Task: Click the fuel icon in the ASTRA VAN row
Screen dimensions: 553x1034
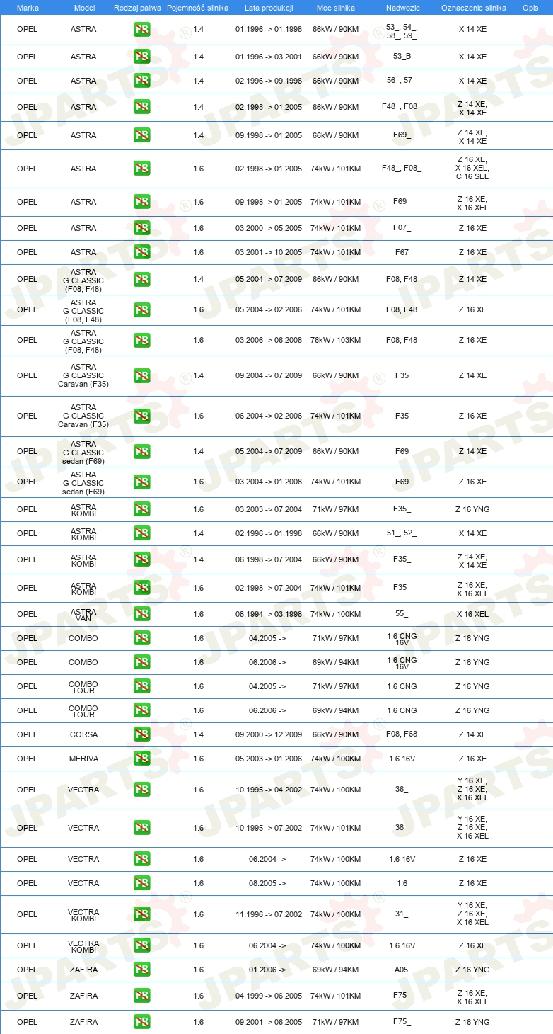Action: pyautogui.click(x=142, y=614)
